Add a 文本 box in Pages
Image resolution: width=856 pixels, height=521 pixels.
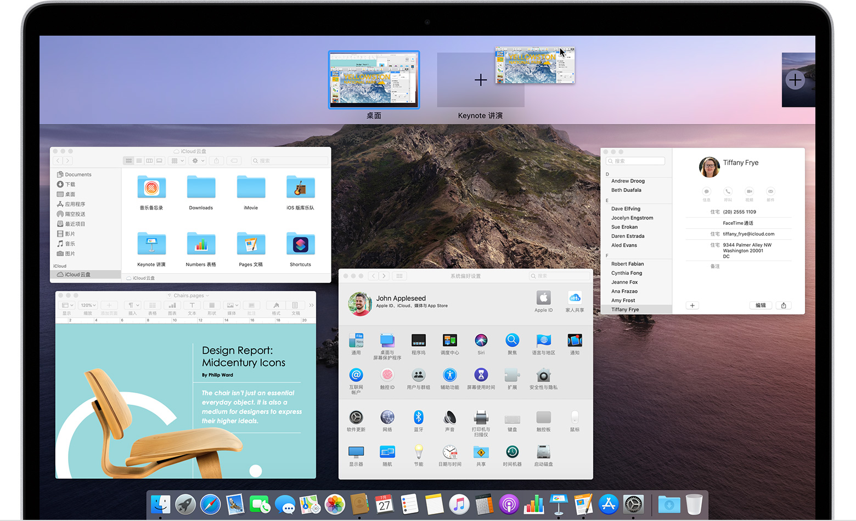click(192, 305)
